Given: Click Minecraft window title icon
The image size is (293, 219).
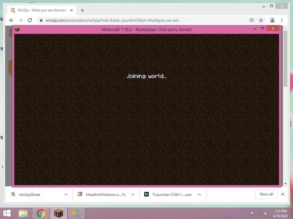Looking at the screenshot, I should (x=17, y=29).
